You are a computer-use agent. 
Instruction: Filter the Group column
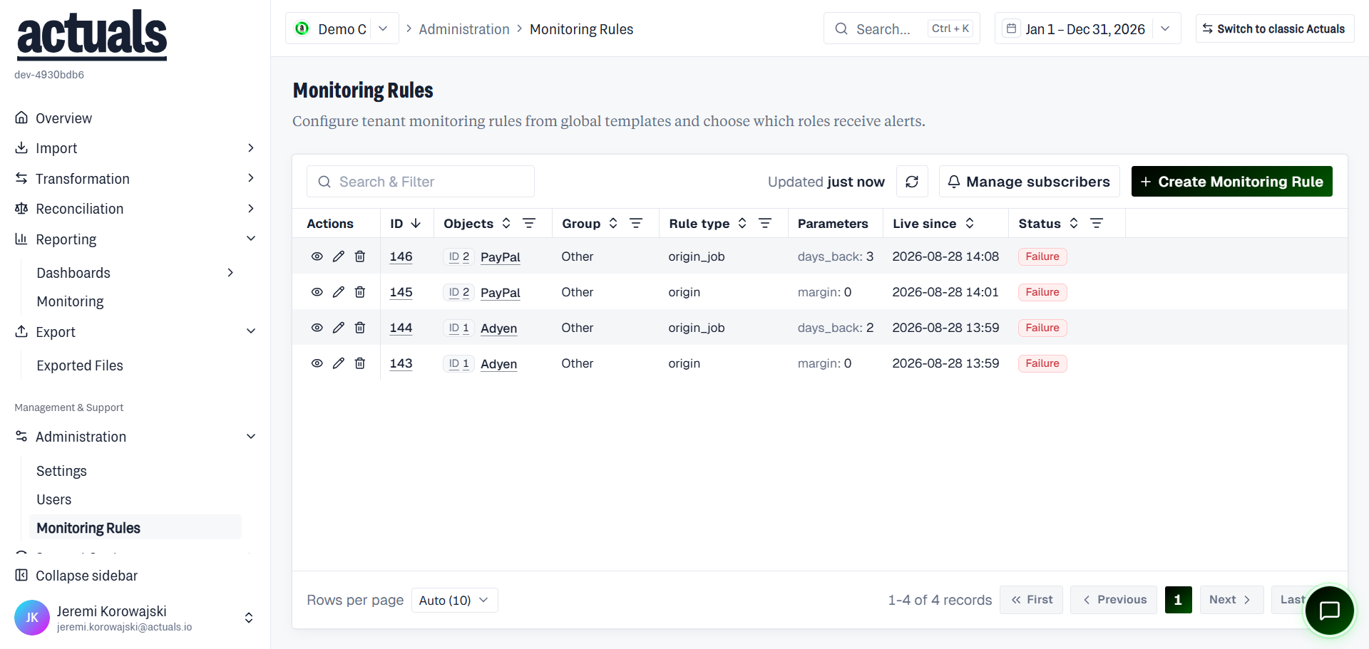(636, 224)
